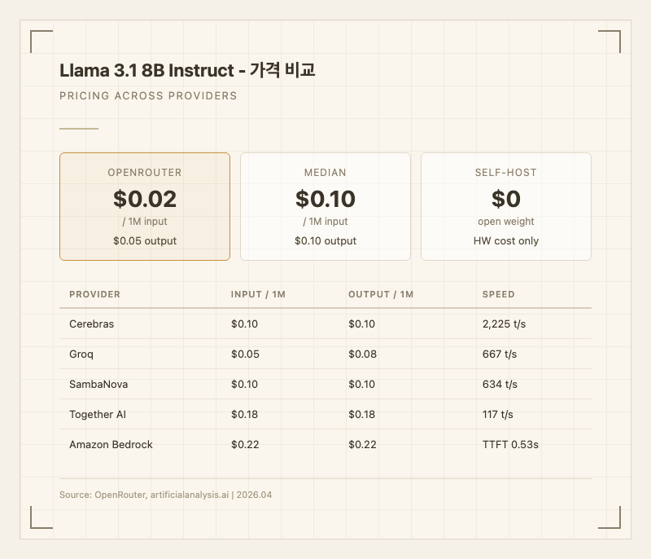Screen dimensions: 651x559
Task: Click the source attribution footer text
Action: (165, 495)
